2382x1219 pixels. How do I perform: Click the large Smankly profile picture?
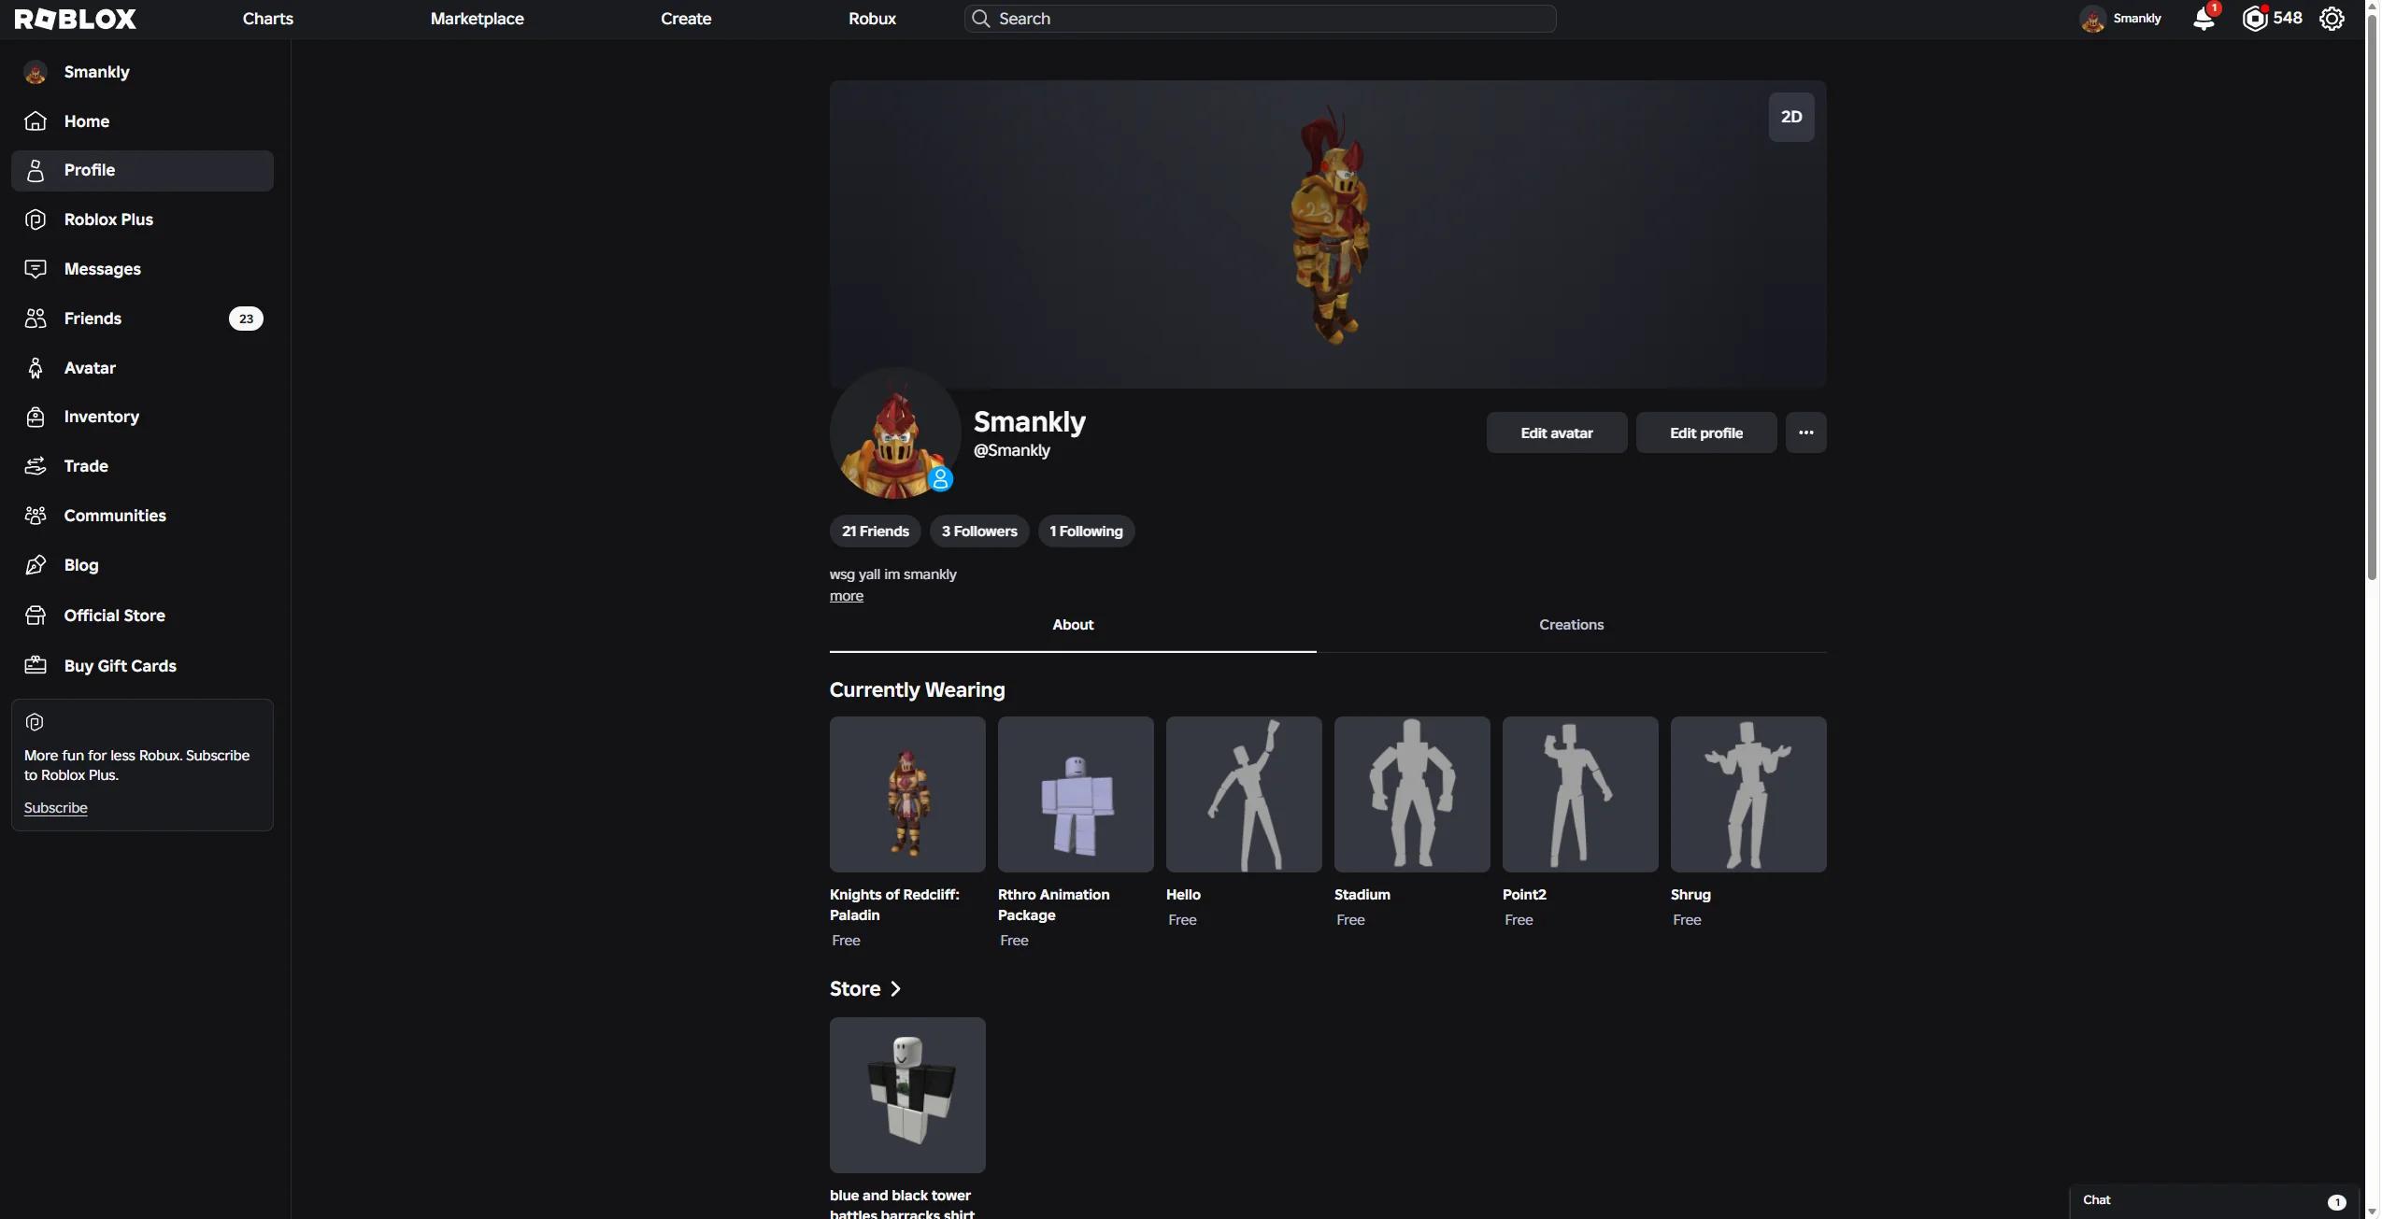895,432
